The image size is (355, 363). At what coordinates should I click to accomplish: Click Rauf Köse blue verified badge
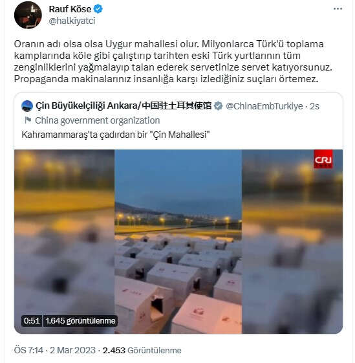98,9
